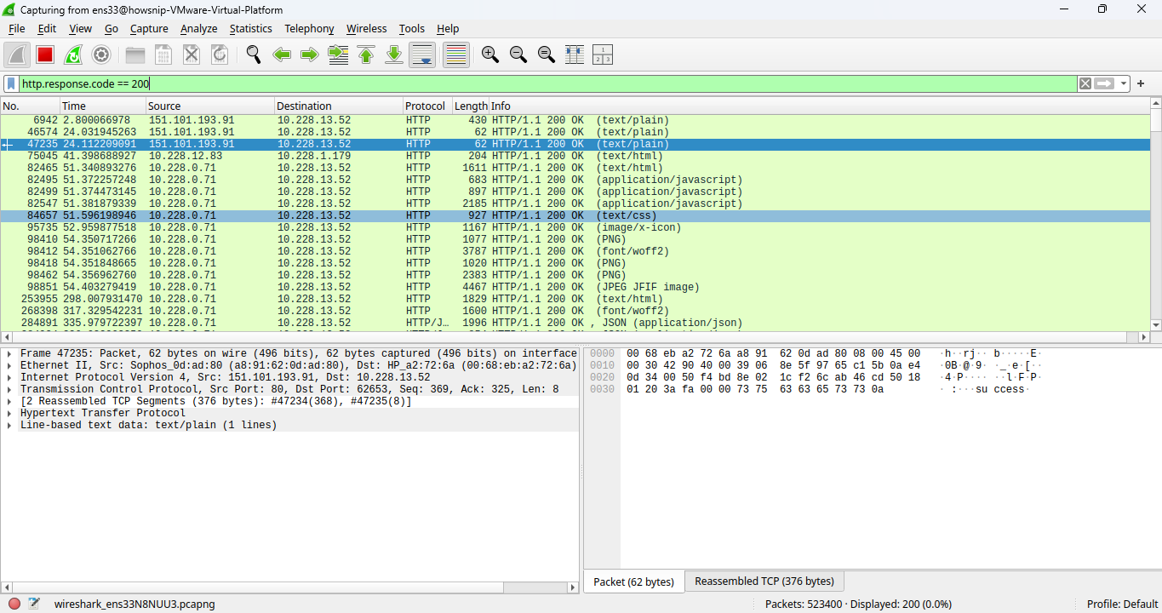Click the display filter input field
This screenshot has width=1162, height=613.
click(x=548, y=83)
